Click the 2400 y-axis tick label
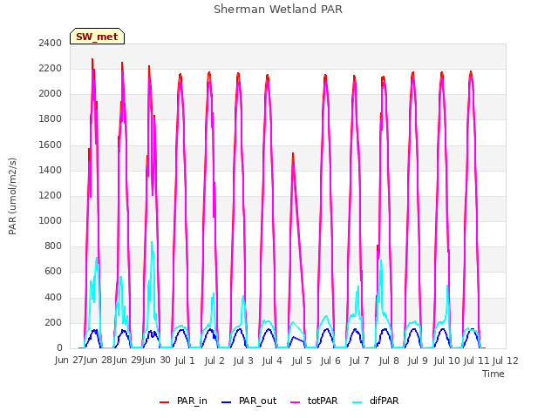The height and width of the screenshot is (418, 558). click(51, 43)
